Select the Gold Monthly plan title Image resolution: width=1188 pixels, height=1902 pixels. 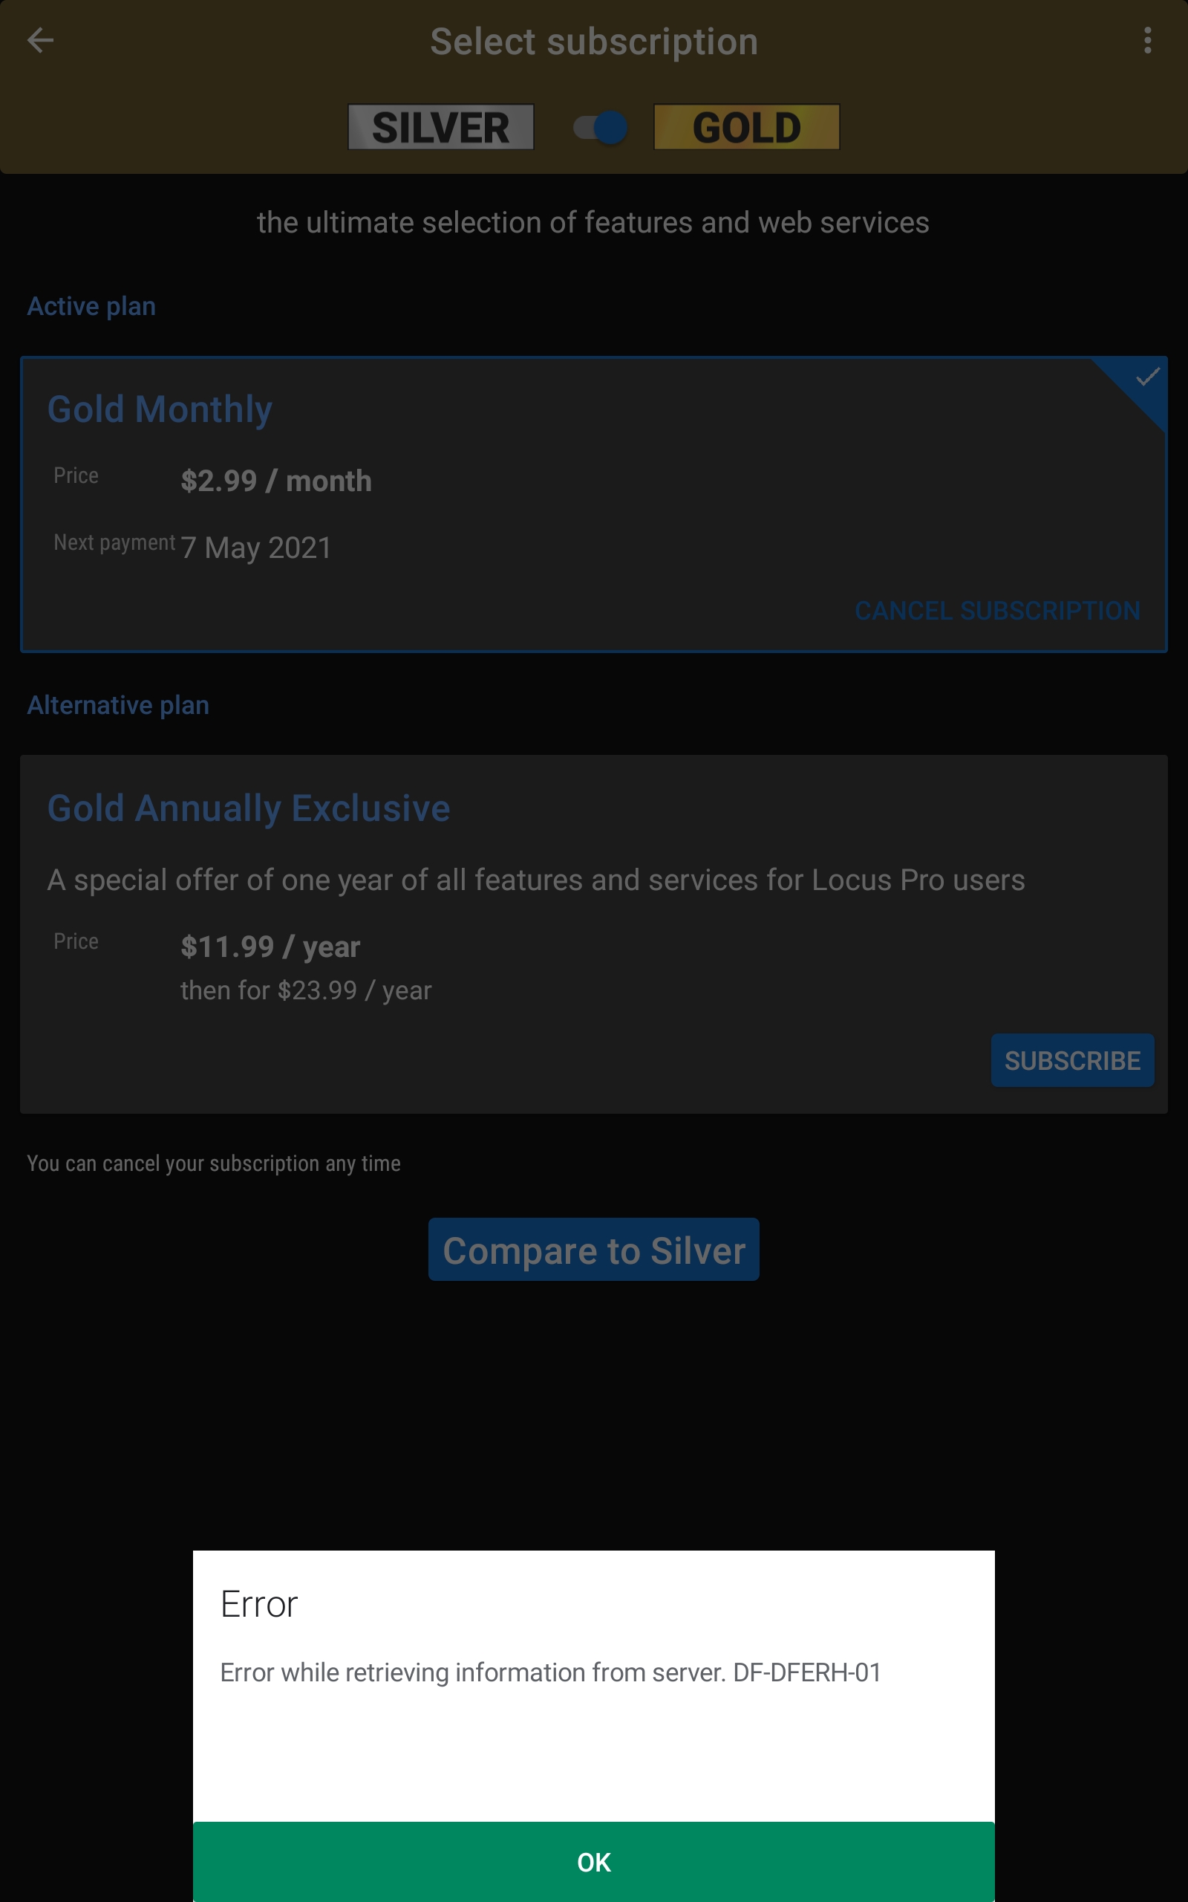[160, 409]
